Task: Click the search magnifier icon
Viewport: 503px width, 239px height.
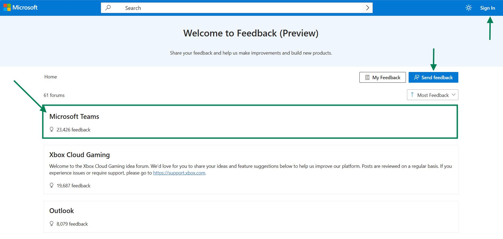Action: pyautogui.click(x=108, y=8)
